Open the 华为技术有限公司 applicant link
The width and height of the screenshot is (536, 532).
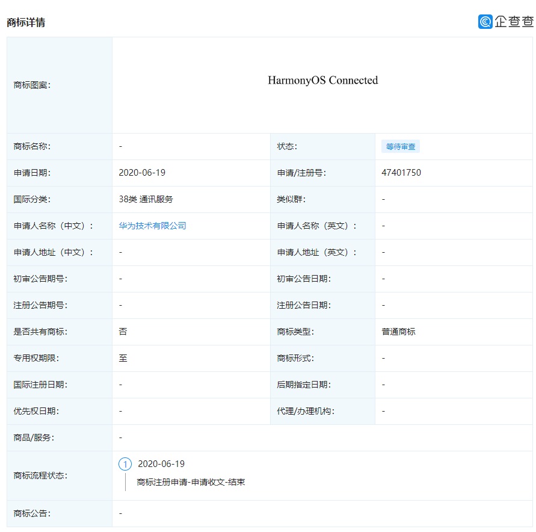[153, 226]
